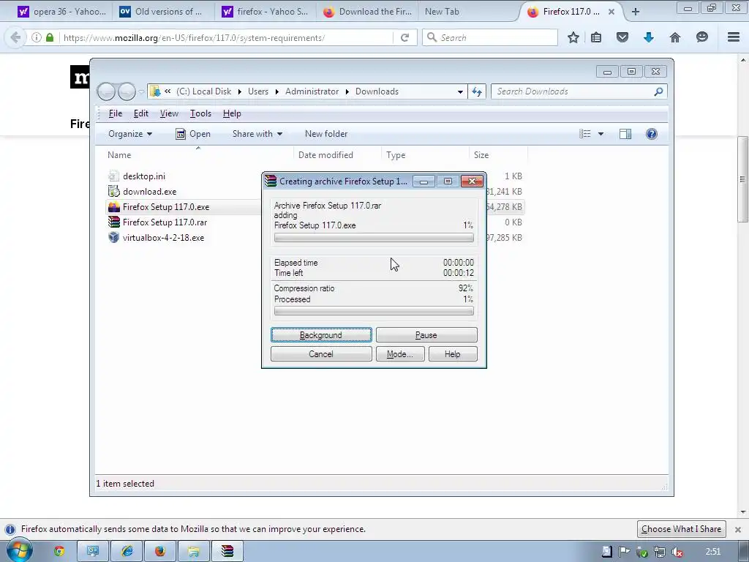Click the site info icon in URL bar

[37, 37]
